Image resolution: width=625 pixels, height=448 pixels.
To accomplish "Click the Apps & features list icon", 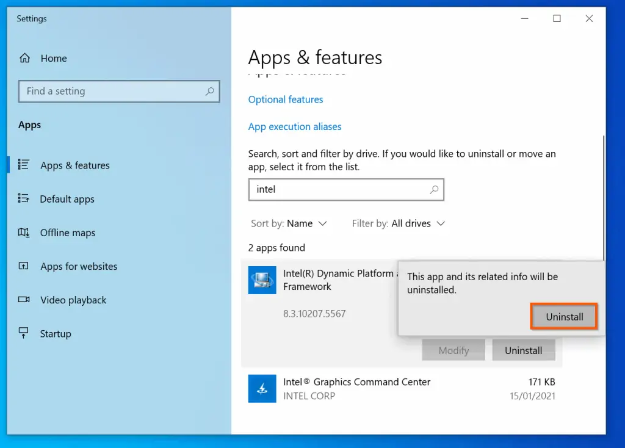I will pyautogui.click(x=24, y=165).
